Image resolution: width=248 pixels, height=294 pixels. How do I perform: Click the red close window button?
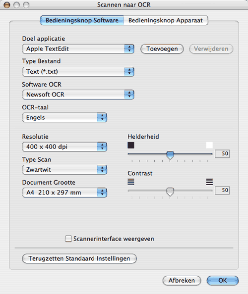[x=7, y=5]
